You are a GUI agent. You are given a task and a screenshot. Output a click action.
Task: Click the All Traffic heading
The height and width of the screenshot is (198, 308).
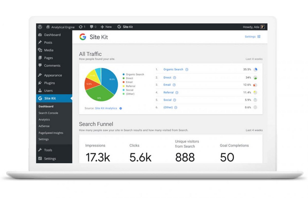click(x=90, y=54)
